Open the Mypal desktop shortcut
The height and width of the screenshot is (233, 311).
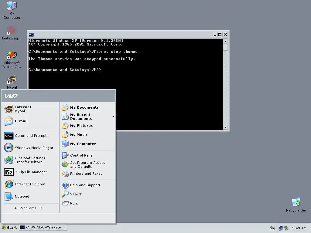tap(12, 82)
